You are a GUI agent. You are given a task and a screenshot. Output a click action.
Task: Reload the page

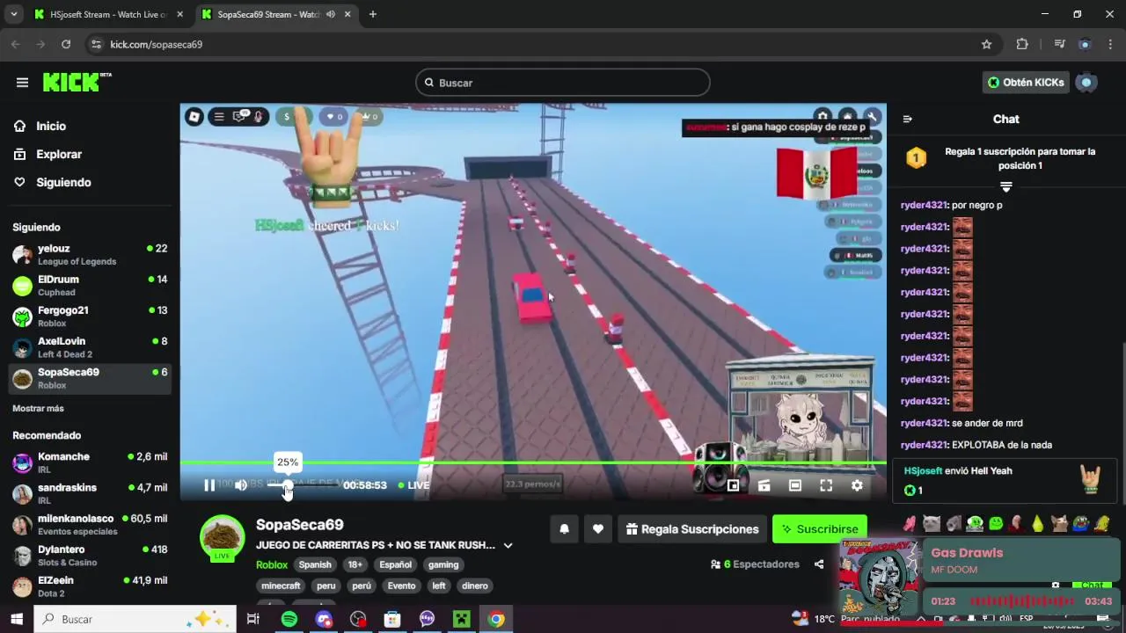pyautogui.click(x=67, y=44)
